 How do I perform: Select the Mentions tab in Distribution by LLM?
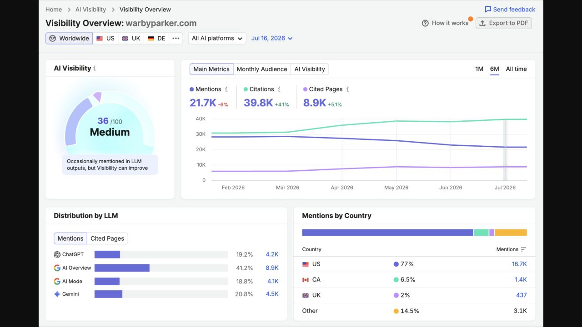(70, 238)
